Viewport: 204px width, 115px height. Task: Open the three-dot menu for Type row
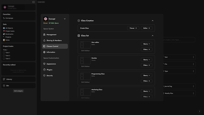[193, 71]
